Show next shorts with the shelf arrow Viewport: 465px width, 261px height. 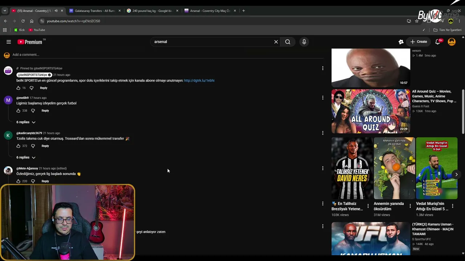click(456, 175)
